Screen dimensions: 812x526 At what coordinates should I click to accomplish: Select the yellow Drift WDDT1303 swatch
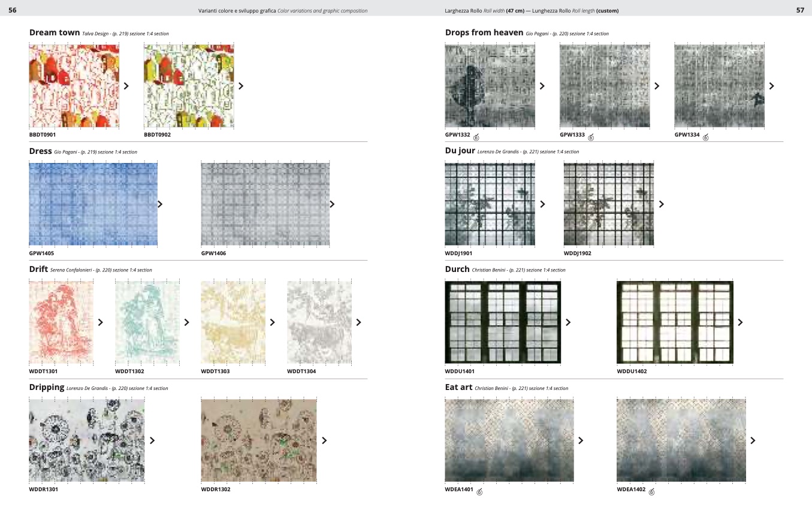[233, 322]
